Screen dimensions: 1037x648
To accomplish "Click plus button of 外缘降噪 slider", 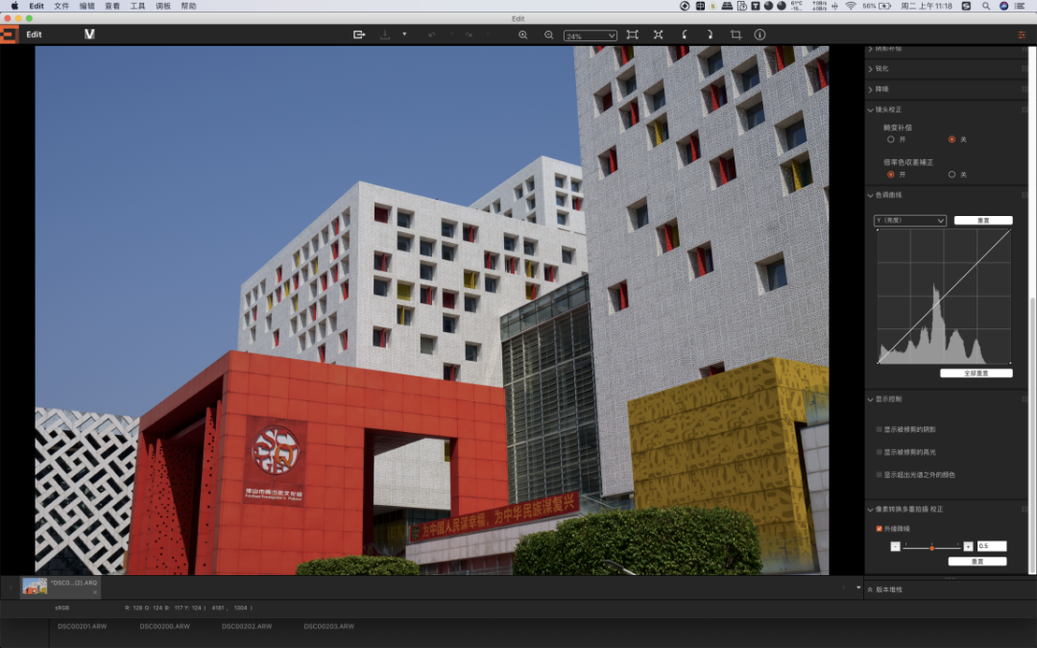I will click(968, 546).
